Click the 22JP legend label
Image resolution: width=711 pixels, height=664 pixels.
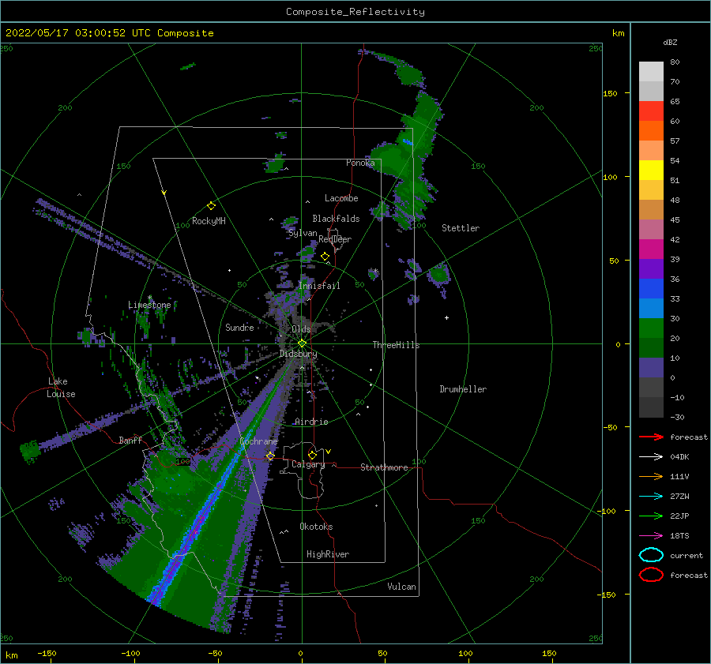click(679, 516)
